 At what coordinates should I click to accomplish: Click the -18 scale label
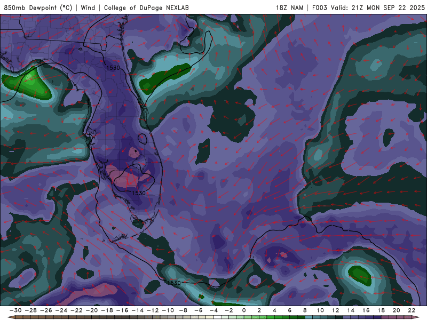click(x=107, y=310)
